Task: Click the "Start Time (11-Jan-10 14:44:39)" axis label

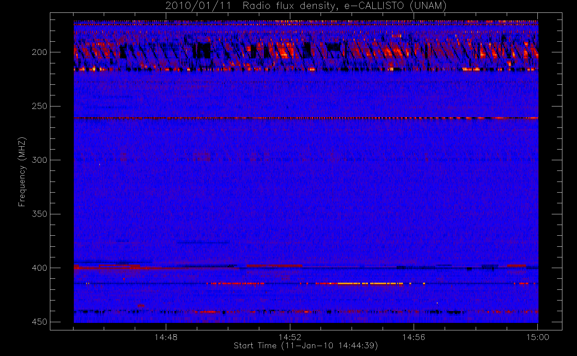Action: pyautogui.click(x=306, y=346)
